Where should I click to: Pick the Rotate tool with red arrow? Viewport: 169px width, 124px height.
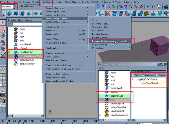pos(3,42)
